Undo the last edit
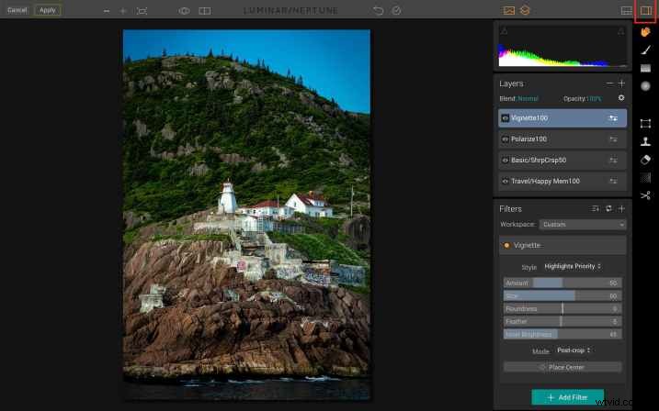This screenshot has width=659, height=411. (379, 10)
